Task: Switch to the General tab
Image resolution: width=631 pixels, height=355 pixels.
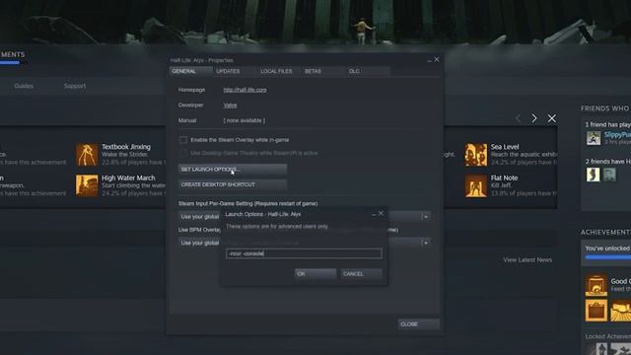Action: (191, 71)
